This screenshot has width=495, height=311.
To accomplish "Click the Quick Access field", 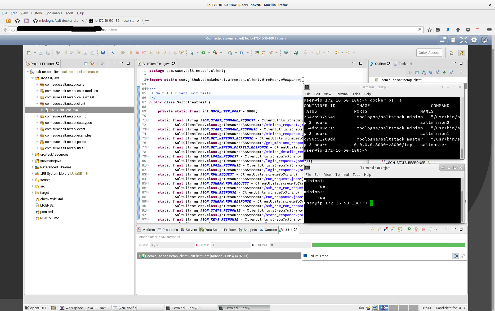I will [x=429, y=53].
